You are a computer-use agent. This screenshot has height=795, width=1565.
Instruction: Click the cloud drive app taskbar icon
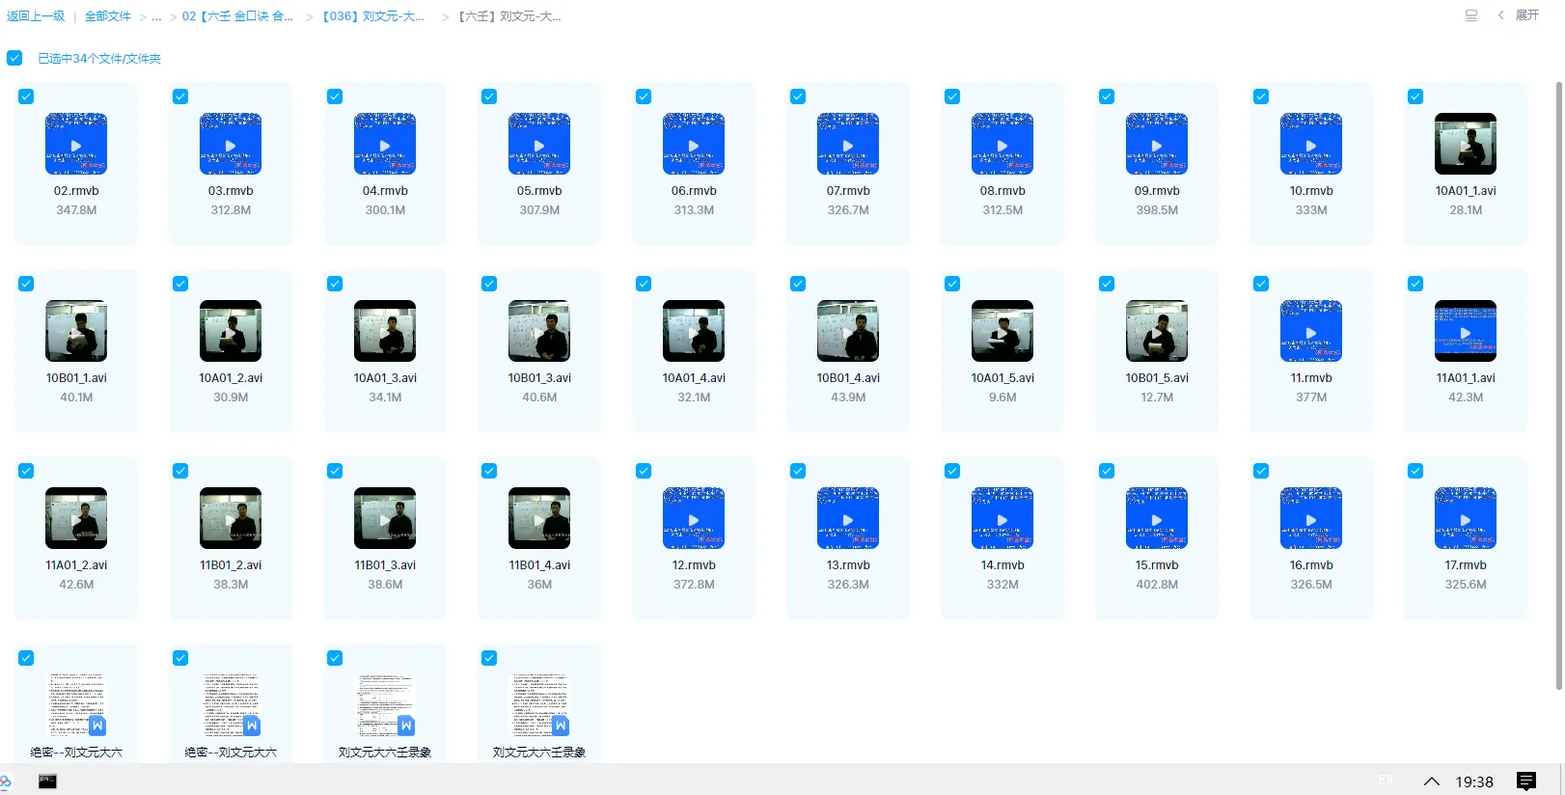click(x=5, y=781)
